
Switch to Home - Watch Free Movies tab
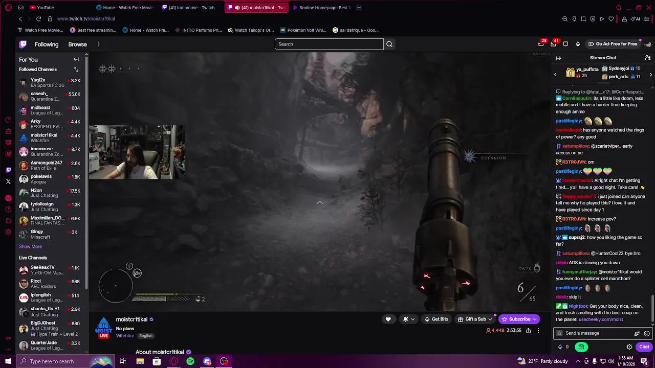(x=125, y=8)
